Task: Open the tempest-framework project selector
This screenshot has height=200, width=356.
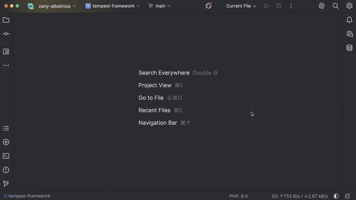Action: (x=113, y=6)
